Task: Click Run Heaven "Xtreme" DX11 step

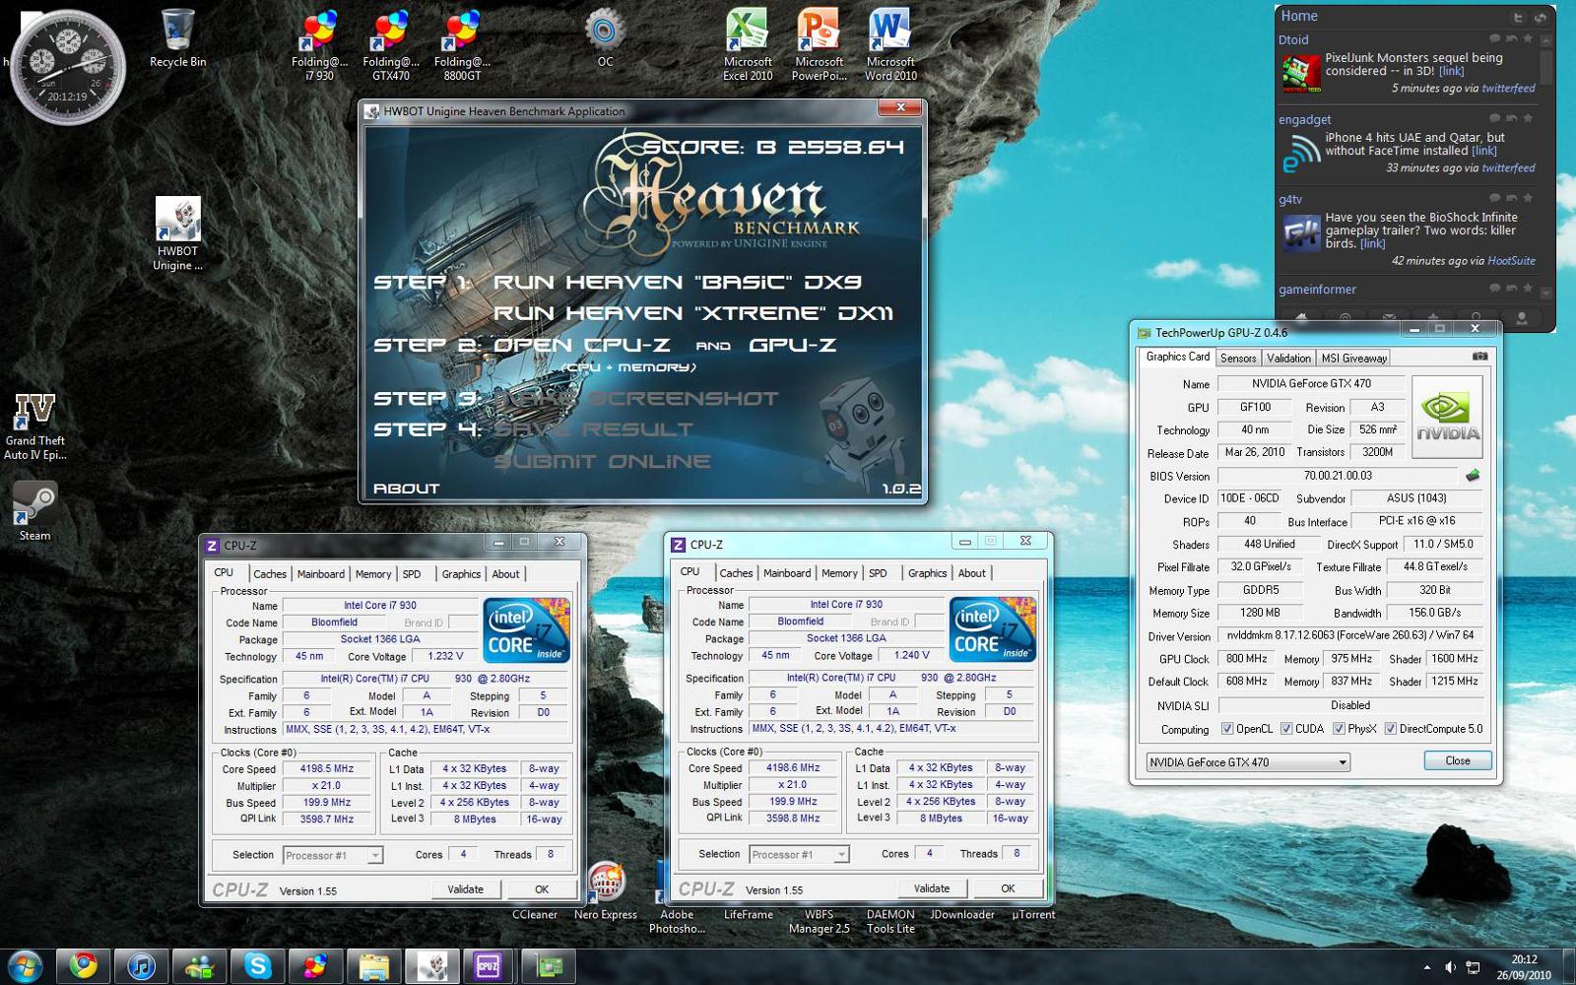Action: point(693,313)
